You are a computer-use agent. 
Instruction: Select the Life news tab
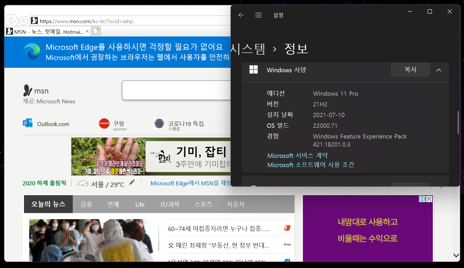pyautogui.click(x=140, y=205)
